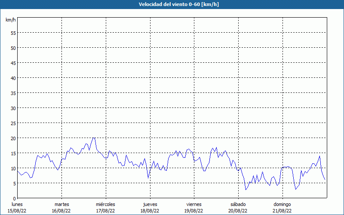Click the chart title 'Velocidad del viento 0-60 [km/h]'
This screenshot has width=344, height=215.
click(x=179, y=4)
